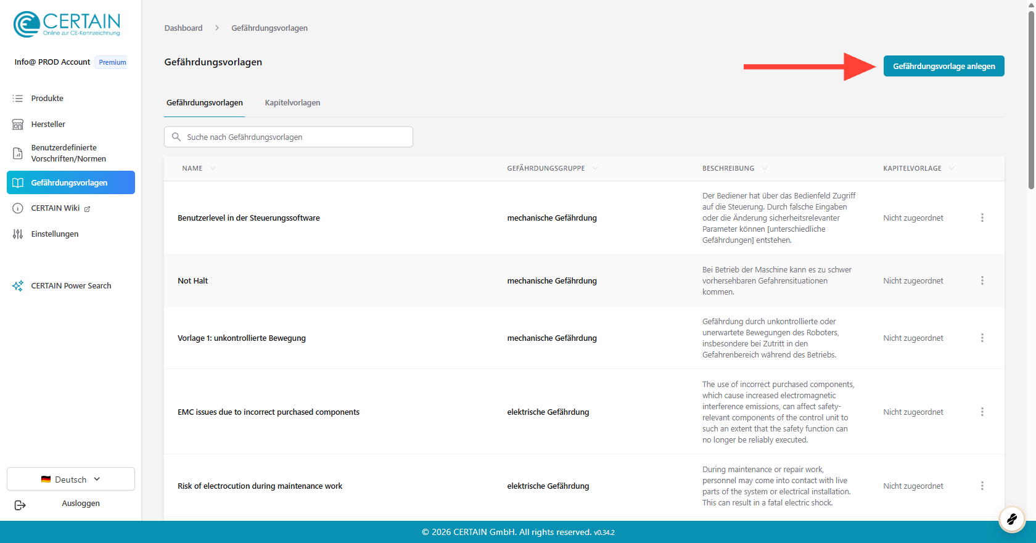Screen dimensions: 1036x543
Task: Click the external link icon beside CERTAIN Wiki
Action: tap(87, 209)
